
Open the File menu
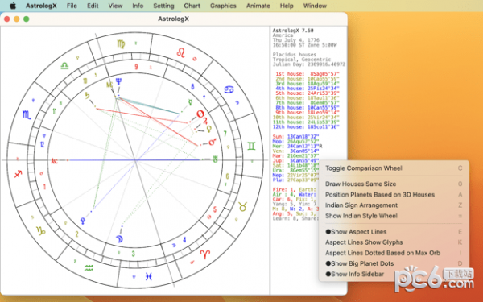(72, 6)
